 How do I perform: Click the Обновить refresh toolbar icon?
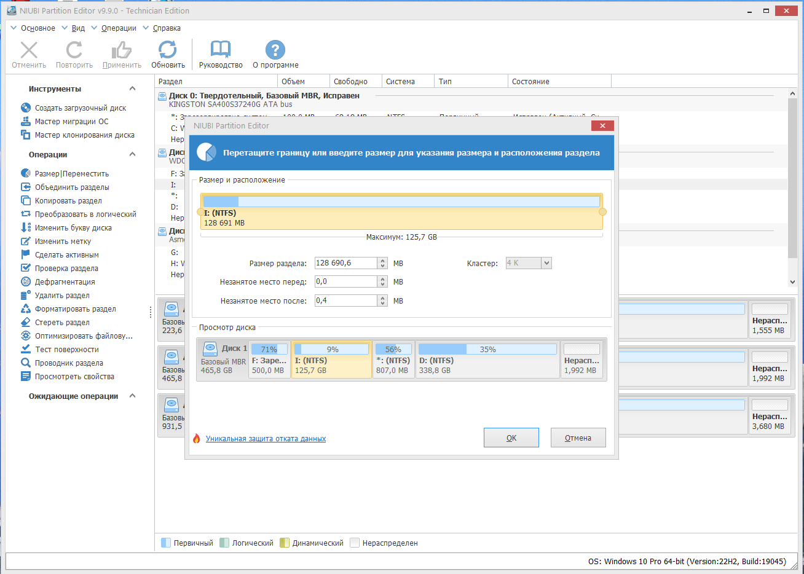[168, 50]
